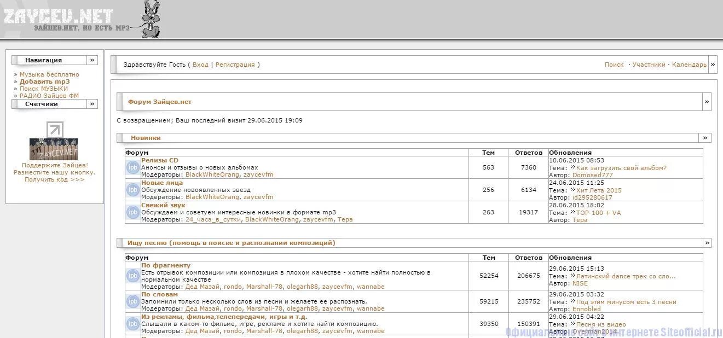Screen dimensions: 723x338
Task: Collapse the Форум Зайцев.нет panel
Action: 707,102
